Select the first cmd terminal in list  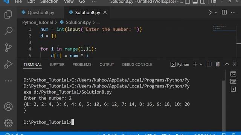[x=233, y=74]
